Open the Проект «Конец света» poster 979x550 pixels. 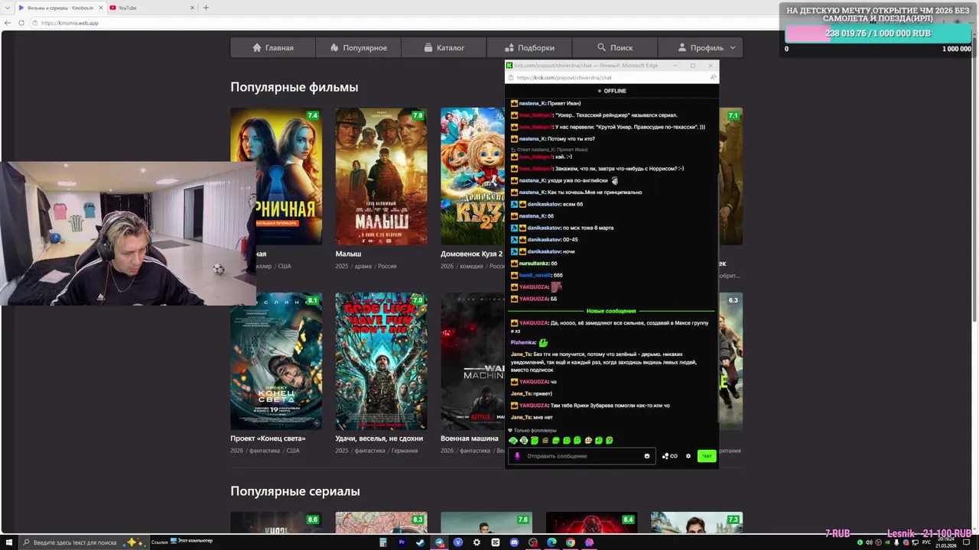tap(276, 361)
